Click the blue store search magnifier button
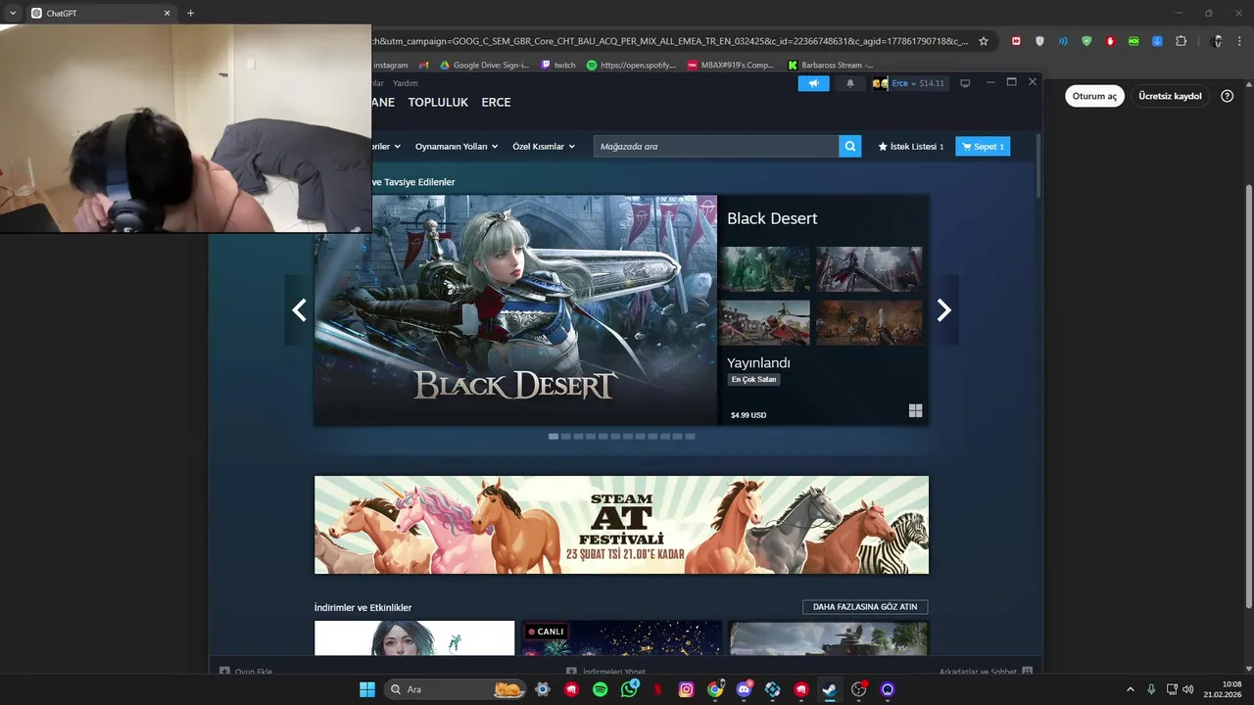Viewport: 1254px width, 705px height. click(x=850, y=146)
